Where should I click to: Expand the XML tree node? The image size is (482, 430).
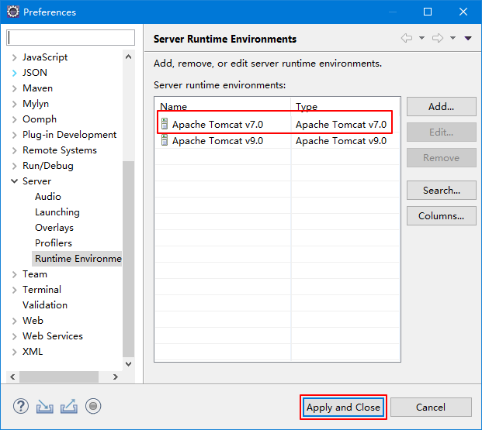point(14,352)
